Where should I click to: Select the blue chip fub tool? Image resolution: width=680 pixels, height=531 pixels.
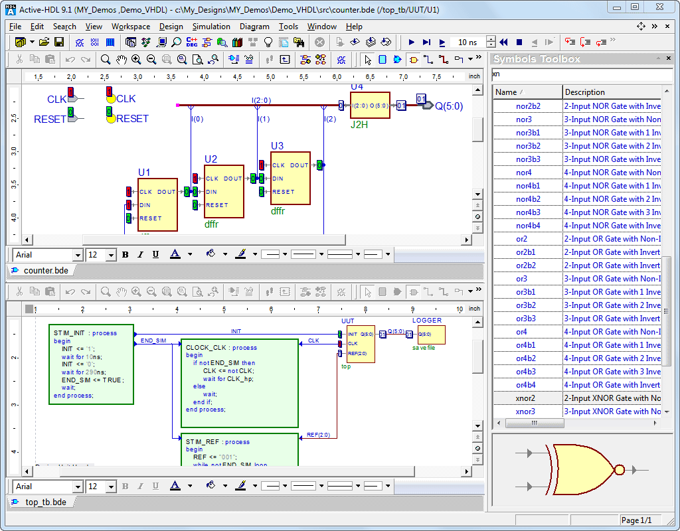point(382,59)
